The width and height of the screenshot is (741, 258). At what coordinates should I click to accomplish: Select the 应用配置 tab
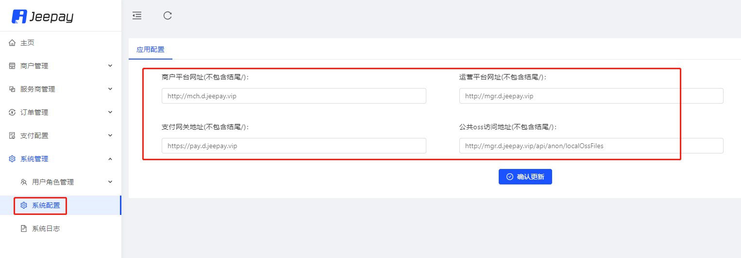click(x=151, y=49)
